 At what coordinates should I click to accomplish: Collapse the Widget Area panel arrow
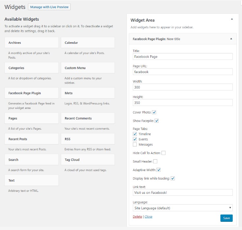231,19
